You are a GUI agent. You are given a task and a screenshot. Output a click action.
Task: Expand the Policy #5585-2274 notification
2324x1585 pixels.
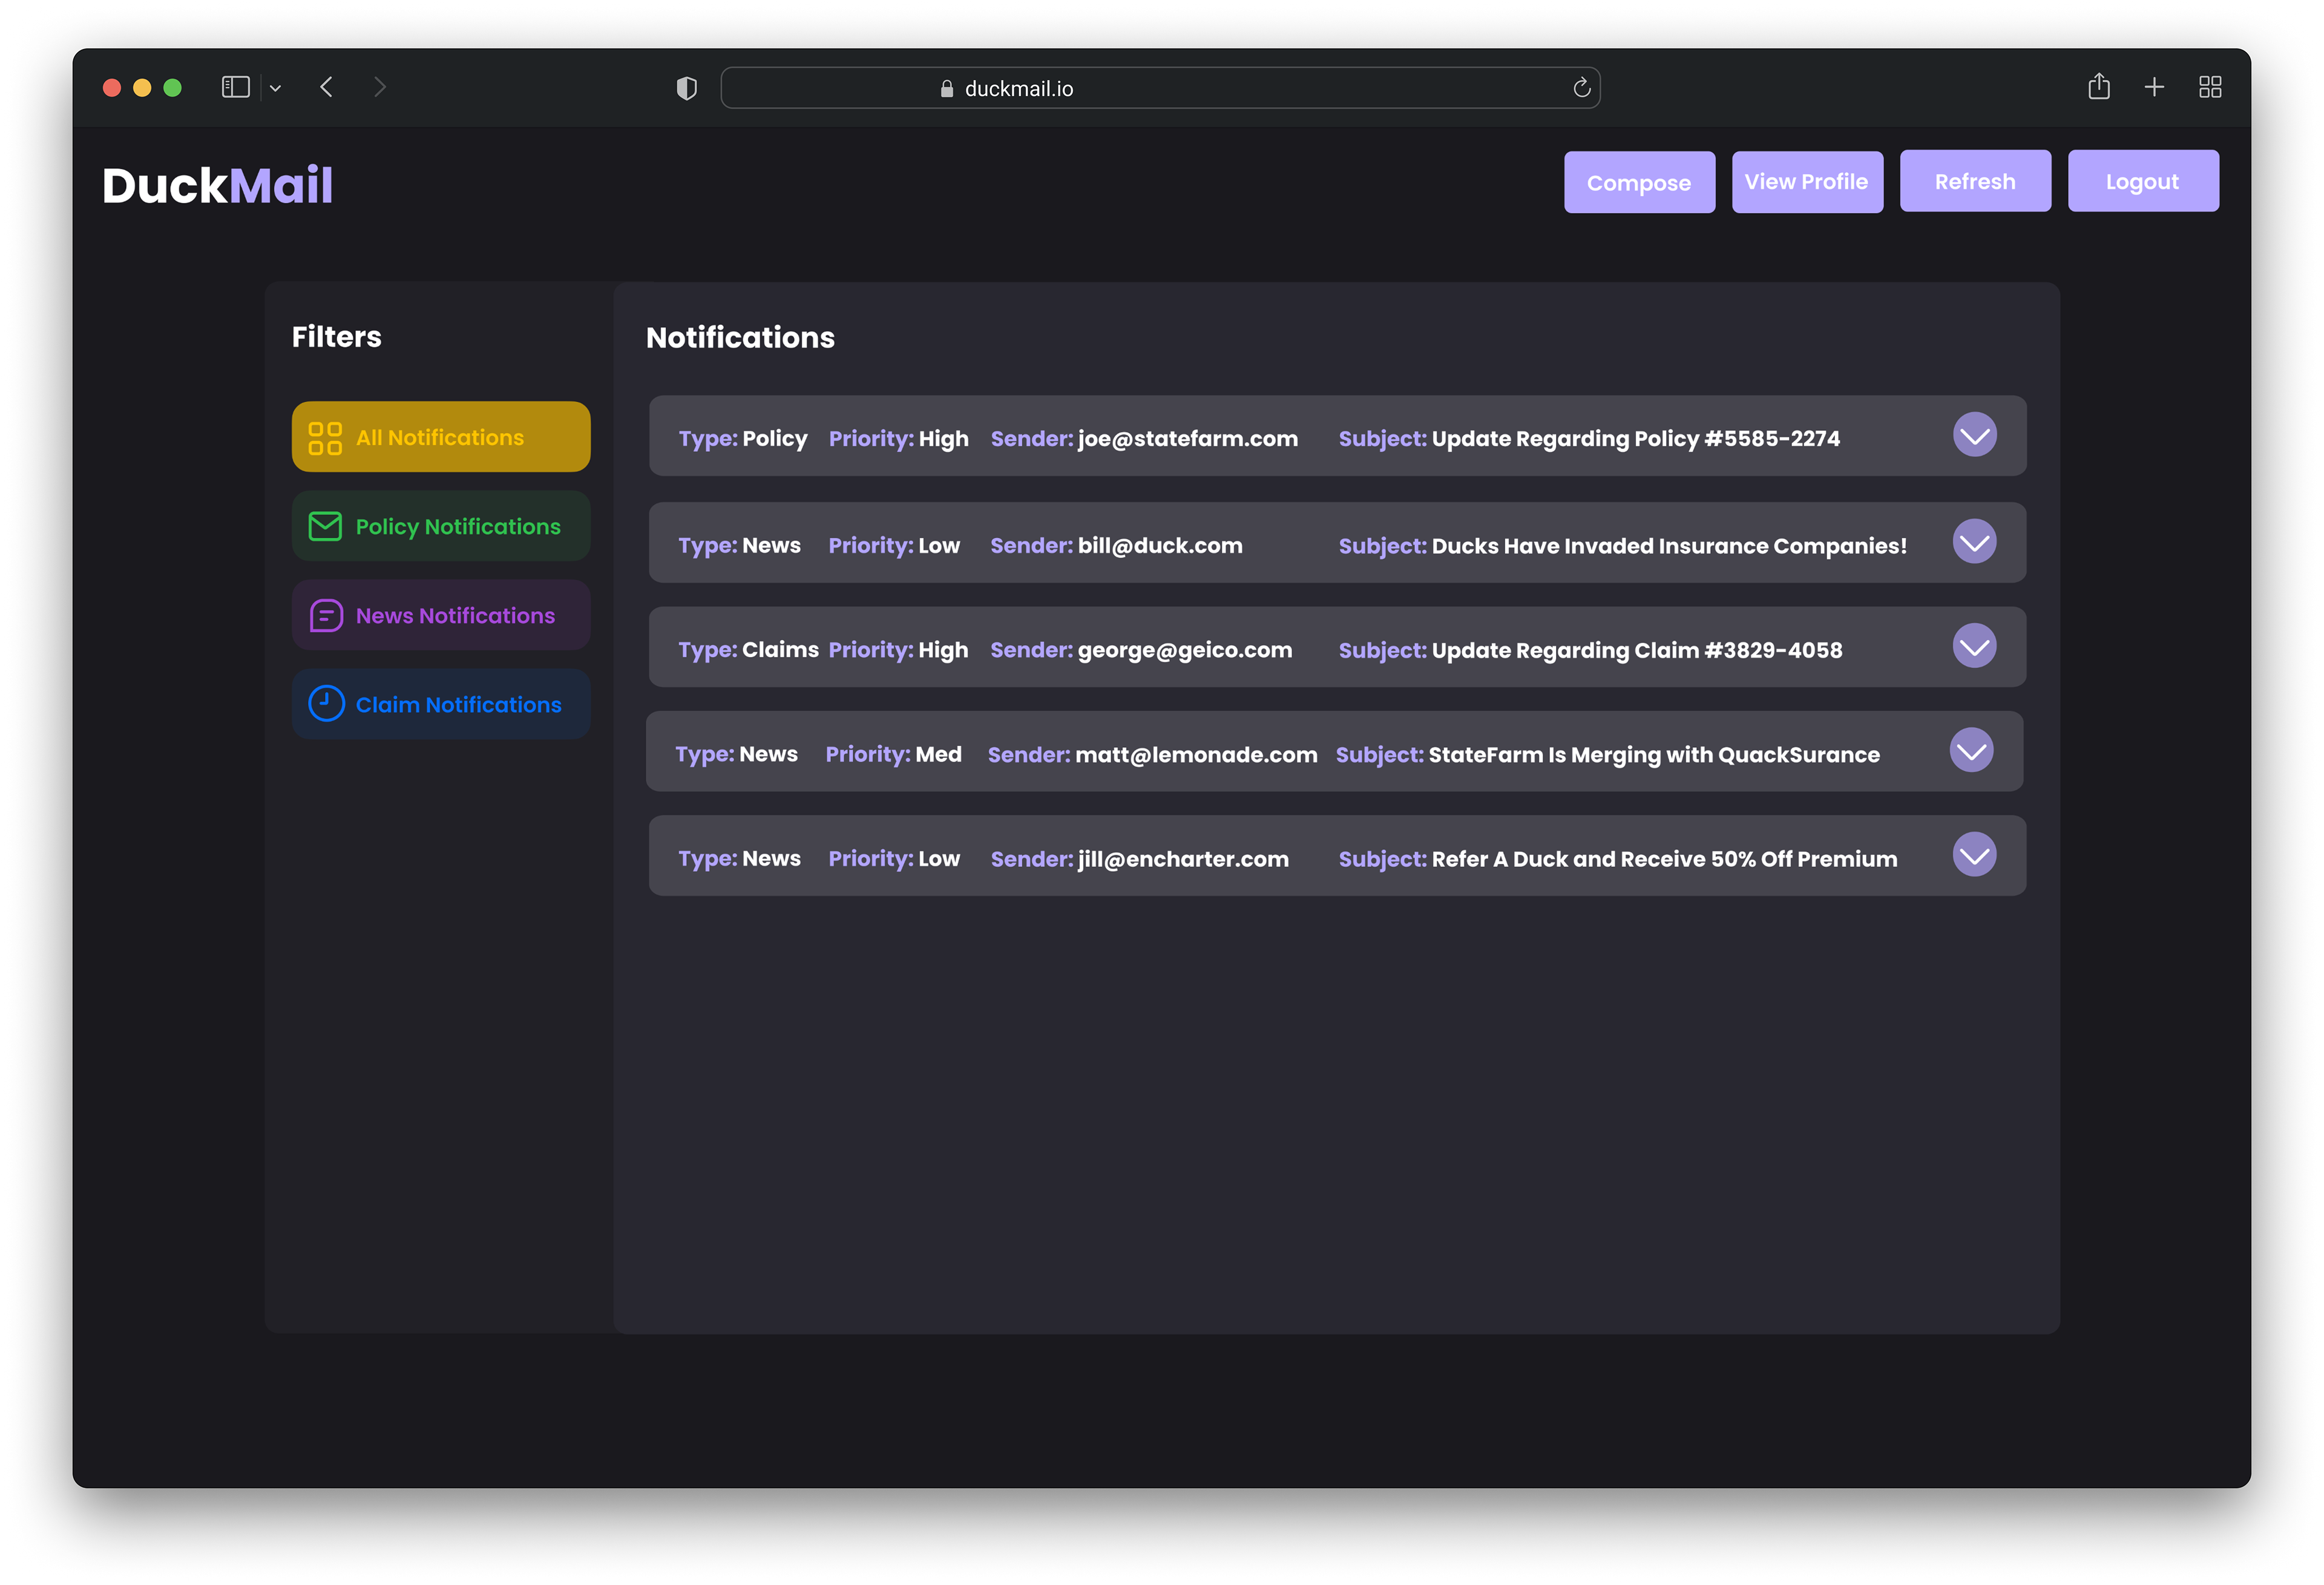coord(1974,436)
